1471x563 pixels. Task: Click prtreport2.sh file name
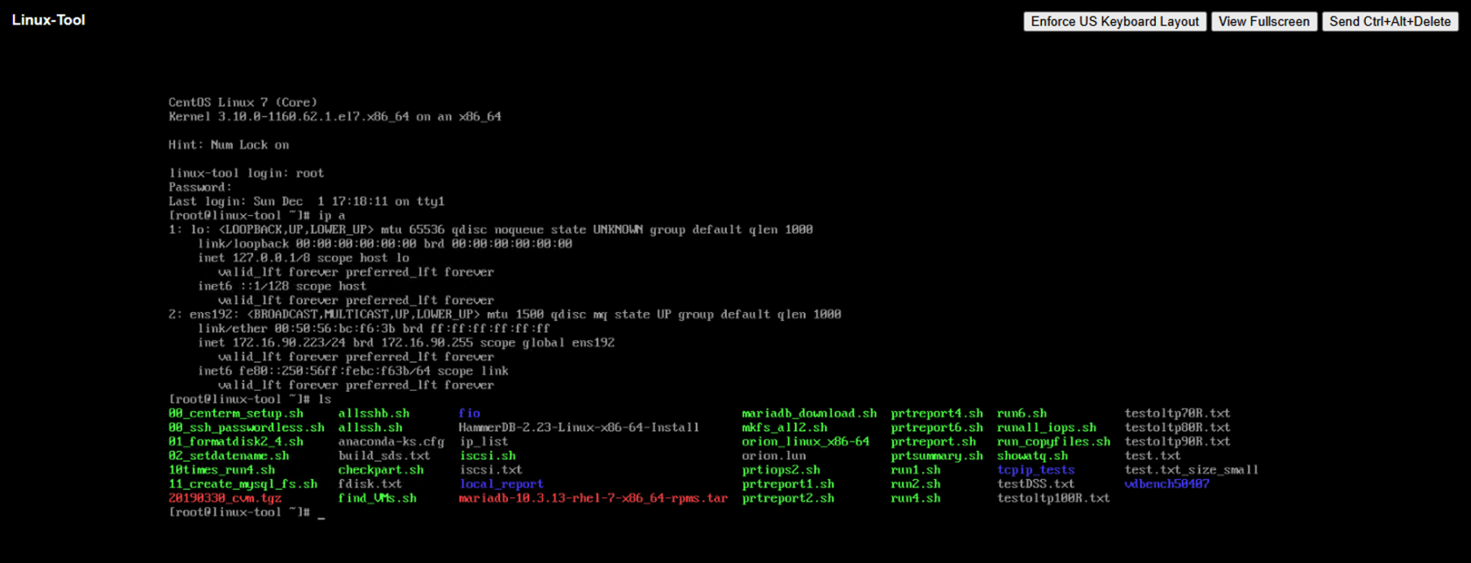tap(788, 498)
